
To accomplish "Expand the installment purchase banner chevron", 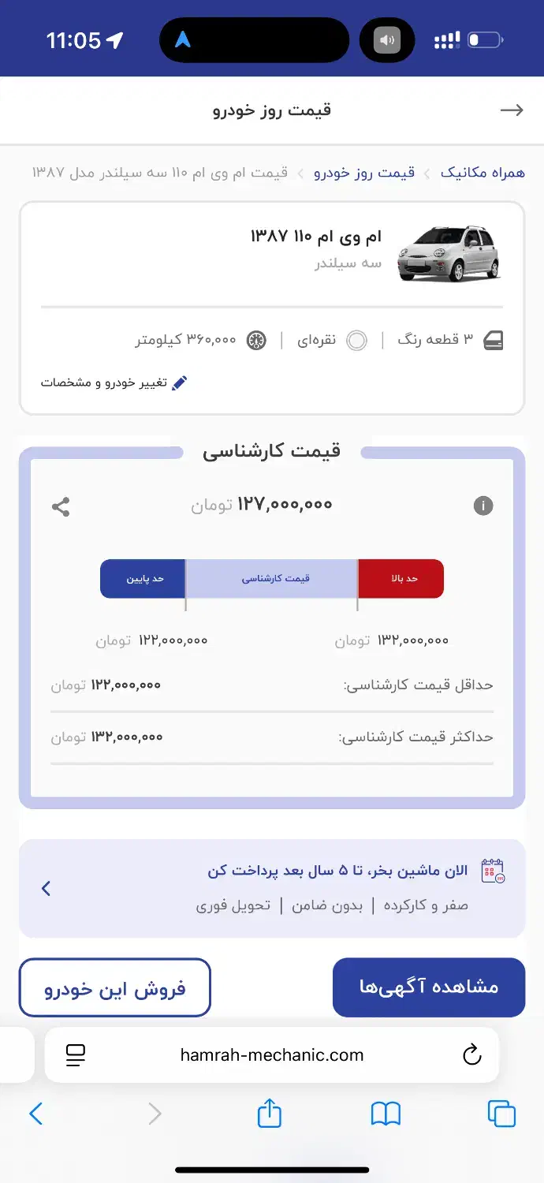I will 46,889.
